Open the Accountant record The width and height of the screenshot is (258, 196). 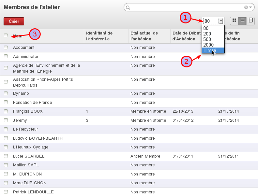click(24, 48)
